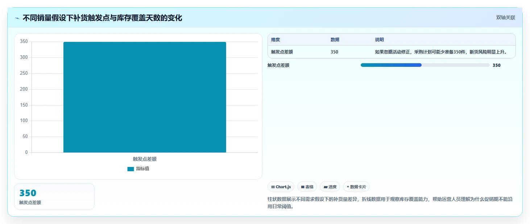The image size is (530, 224).
Task: Click the teal legend color box
Action: tap(131, 169)
